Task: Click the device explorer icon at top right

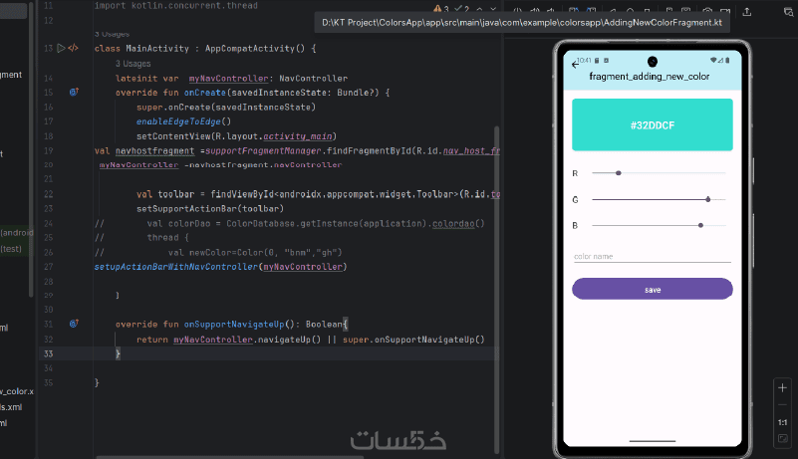Action: tap(788, 12)
